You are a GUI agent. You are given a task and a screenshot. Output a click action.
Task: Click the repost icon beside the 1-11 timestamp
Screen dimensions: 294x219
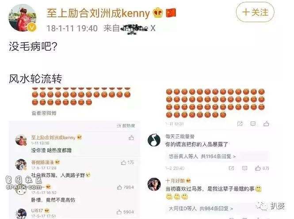(x=240, y=124)
